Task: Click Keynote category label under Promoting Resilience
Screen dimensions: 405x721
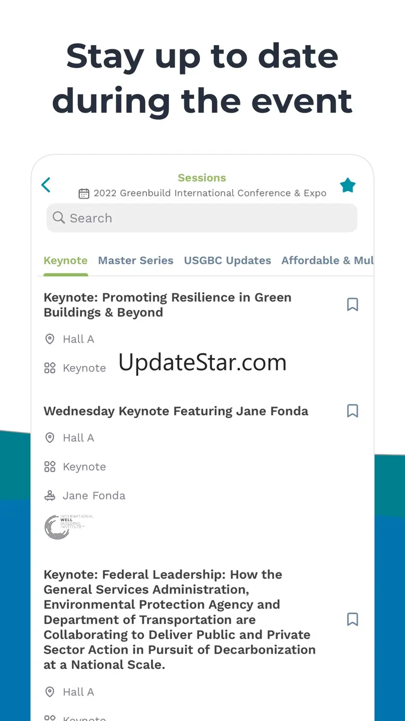Action: point(84,369)
